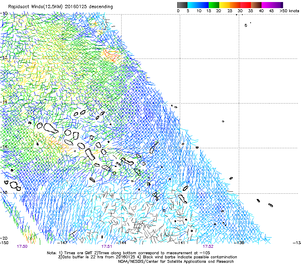Click the '-20' latitude label
Image resolution: width=301 pixels, height=264 pixels.
4,238
